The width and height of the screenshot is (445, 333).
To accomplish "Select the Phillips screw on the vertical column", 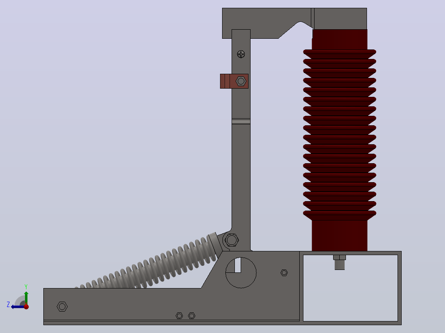I will (241, 54).
